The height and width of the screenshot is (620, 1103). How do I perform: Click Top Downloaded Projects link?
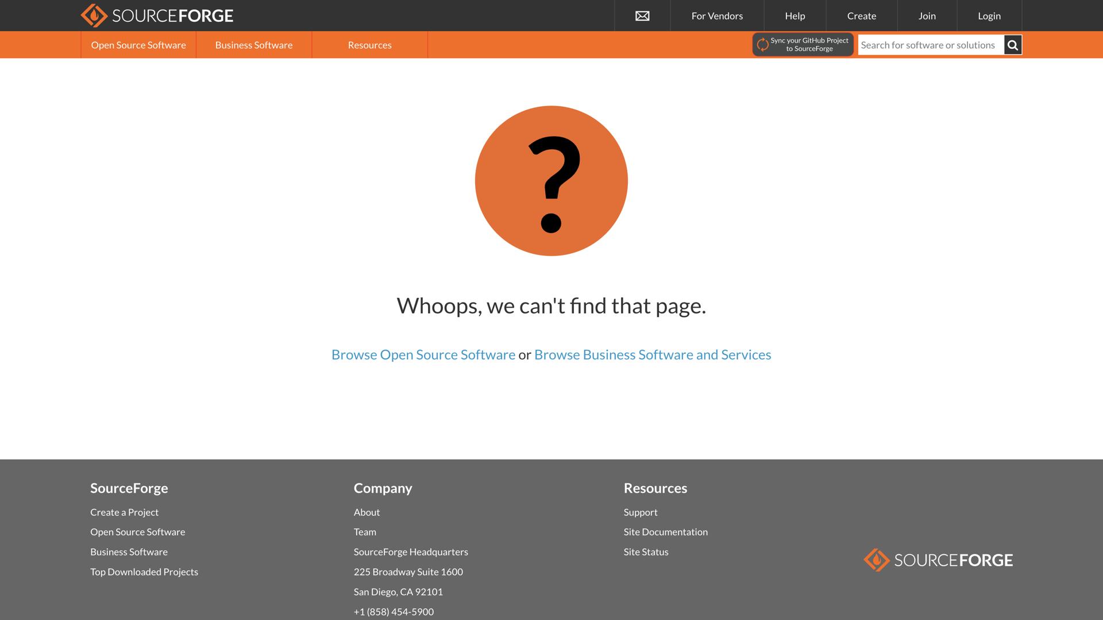click(144, 571)
